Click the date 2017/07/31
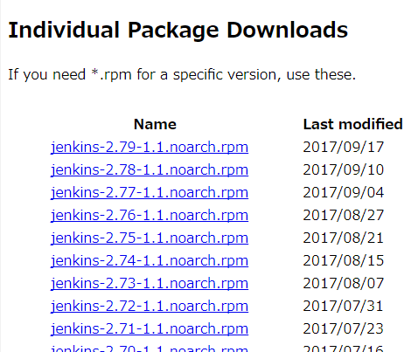Image resolution: width=411 pixels, height=352 pixels. click(344, 306)
